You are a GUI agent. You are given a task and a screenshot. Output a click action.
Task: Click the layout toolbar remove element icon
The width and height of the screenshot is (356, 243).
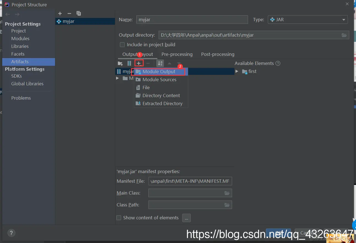pos(148,64)
